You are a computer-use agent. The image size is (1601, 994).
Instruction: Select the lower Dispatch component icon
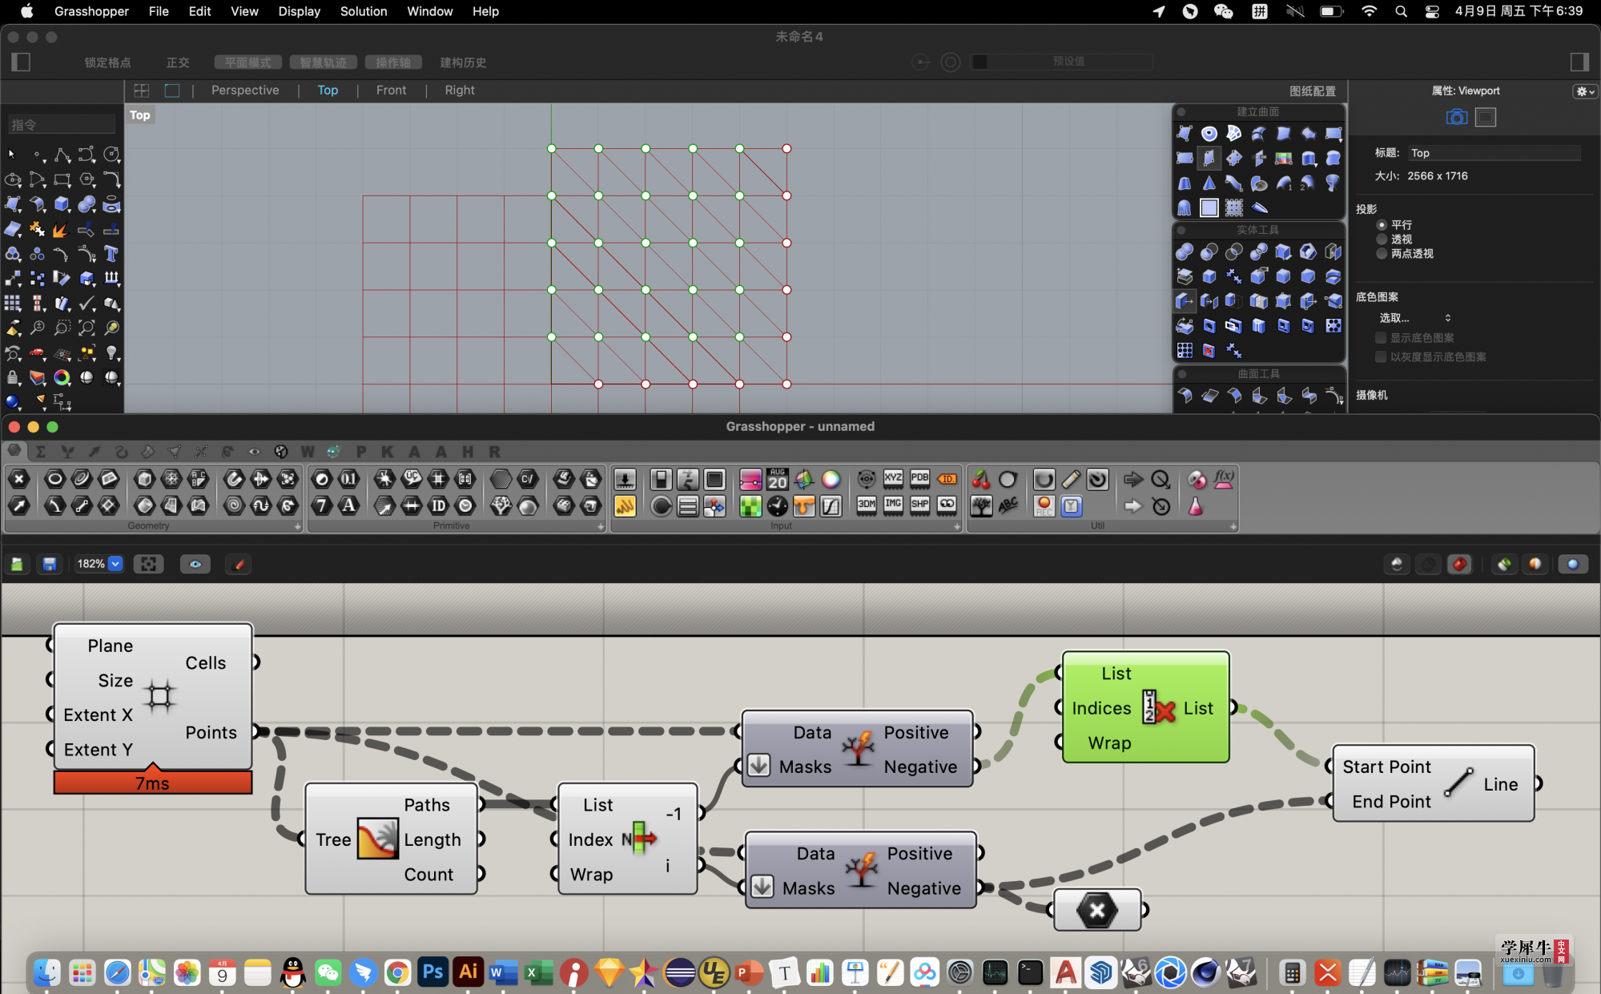click(862, 871)
